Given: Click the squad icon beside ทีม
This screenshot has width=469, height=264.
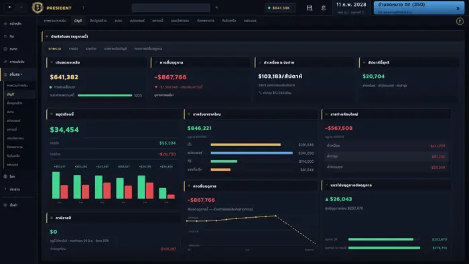Looking at the screenshot, I should click(5, 36).
